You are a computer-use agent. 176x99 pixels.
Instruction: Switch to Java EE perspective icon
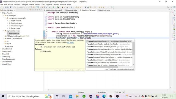point(174,7)
